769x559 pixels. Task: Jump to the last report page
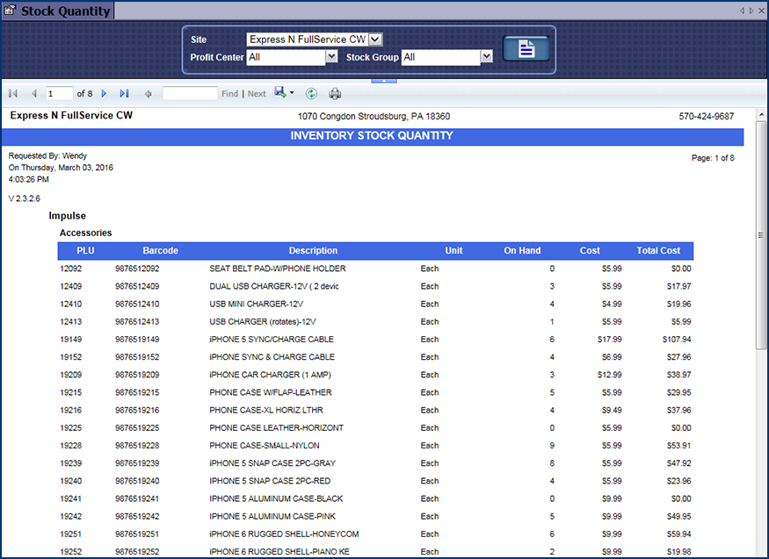click(x=124, y=94)
